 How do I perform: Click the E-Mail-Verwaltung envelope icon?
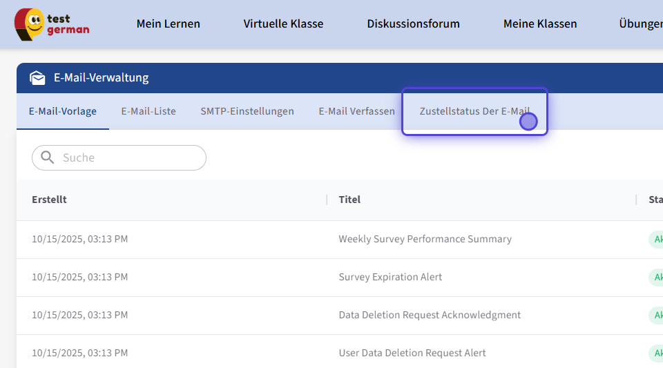pos(37,78)
